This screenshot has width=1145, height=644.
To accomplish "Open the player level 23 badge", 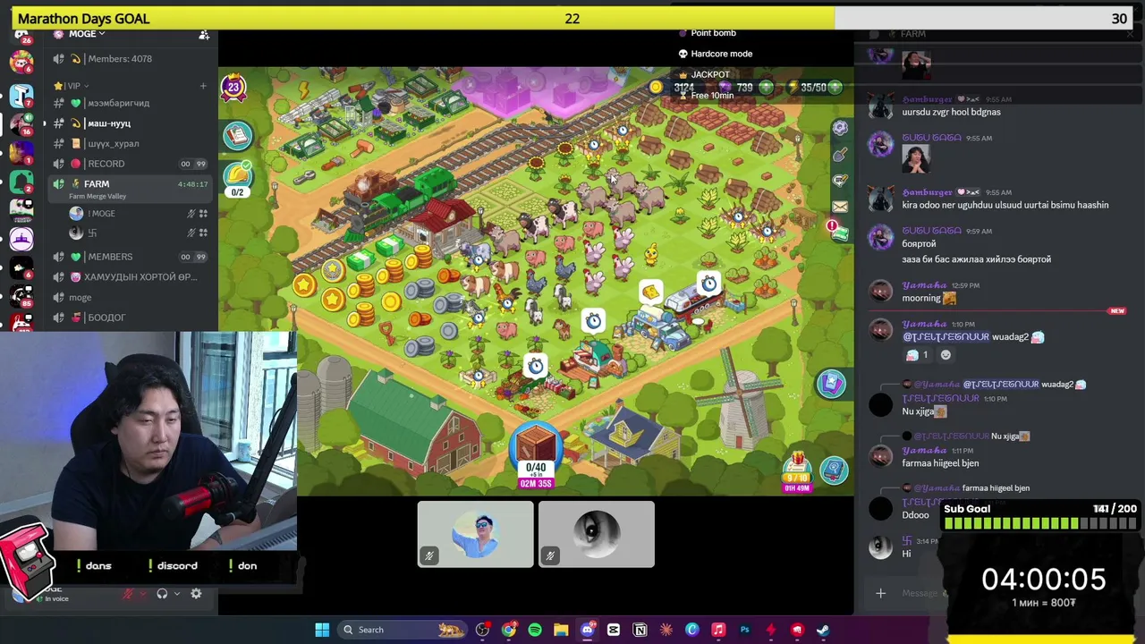I will tap(233, 87).
